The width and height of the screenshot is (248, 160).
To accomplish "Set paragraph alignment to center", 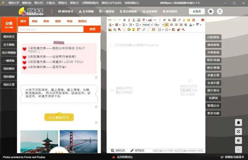I will click(x=171, y=25).
